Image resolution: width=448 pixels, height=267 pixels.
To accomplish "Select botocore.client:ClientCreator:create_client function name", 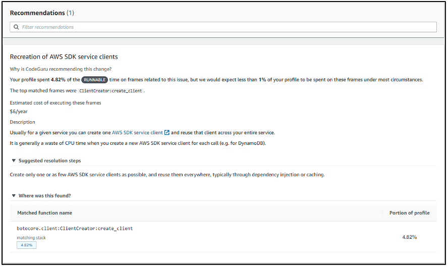I will pos(75,229).
